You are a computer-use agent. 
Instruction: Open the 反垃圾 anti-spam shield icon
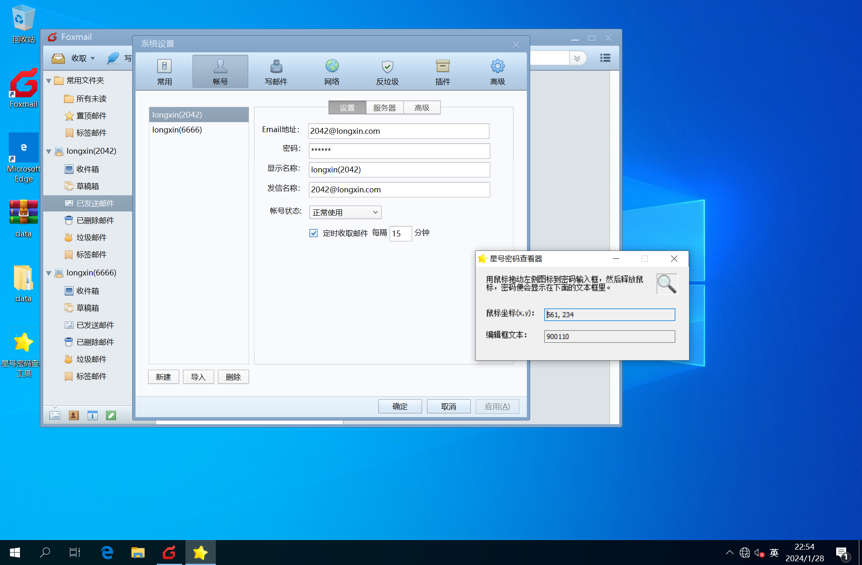[x=387, y=66]
